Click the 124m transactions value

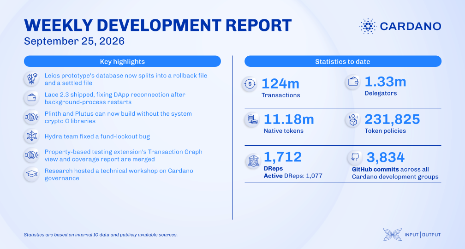pyautogui.click(x=280, y=83)
